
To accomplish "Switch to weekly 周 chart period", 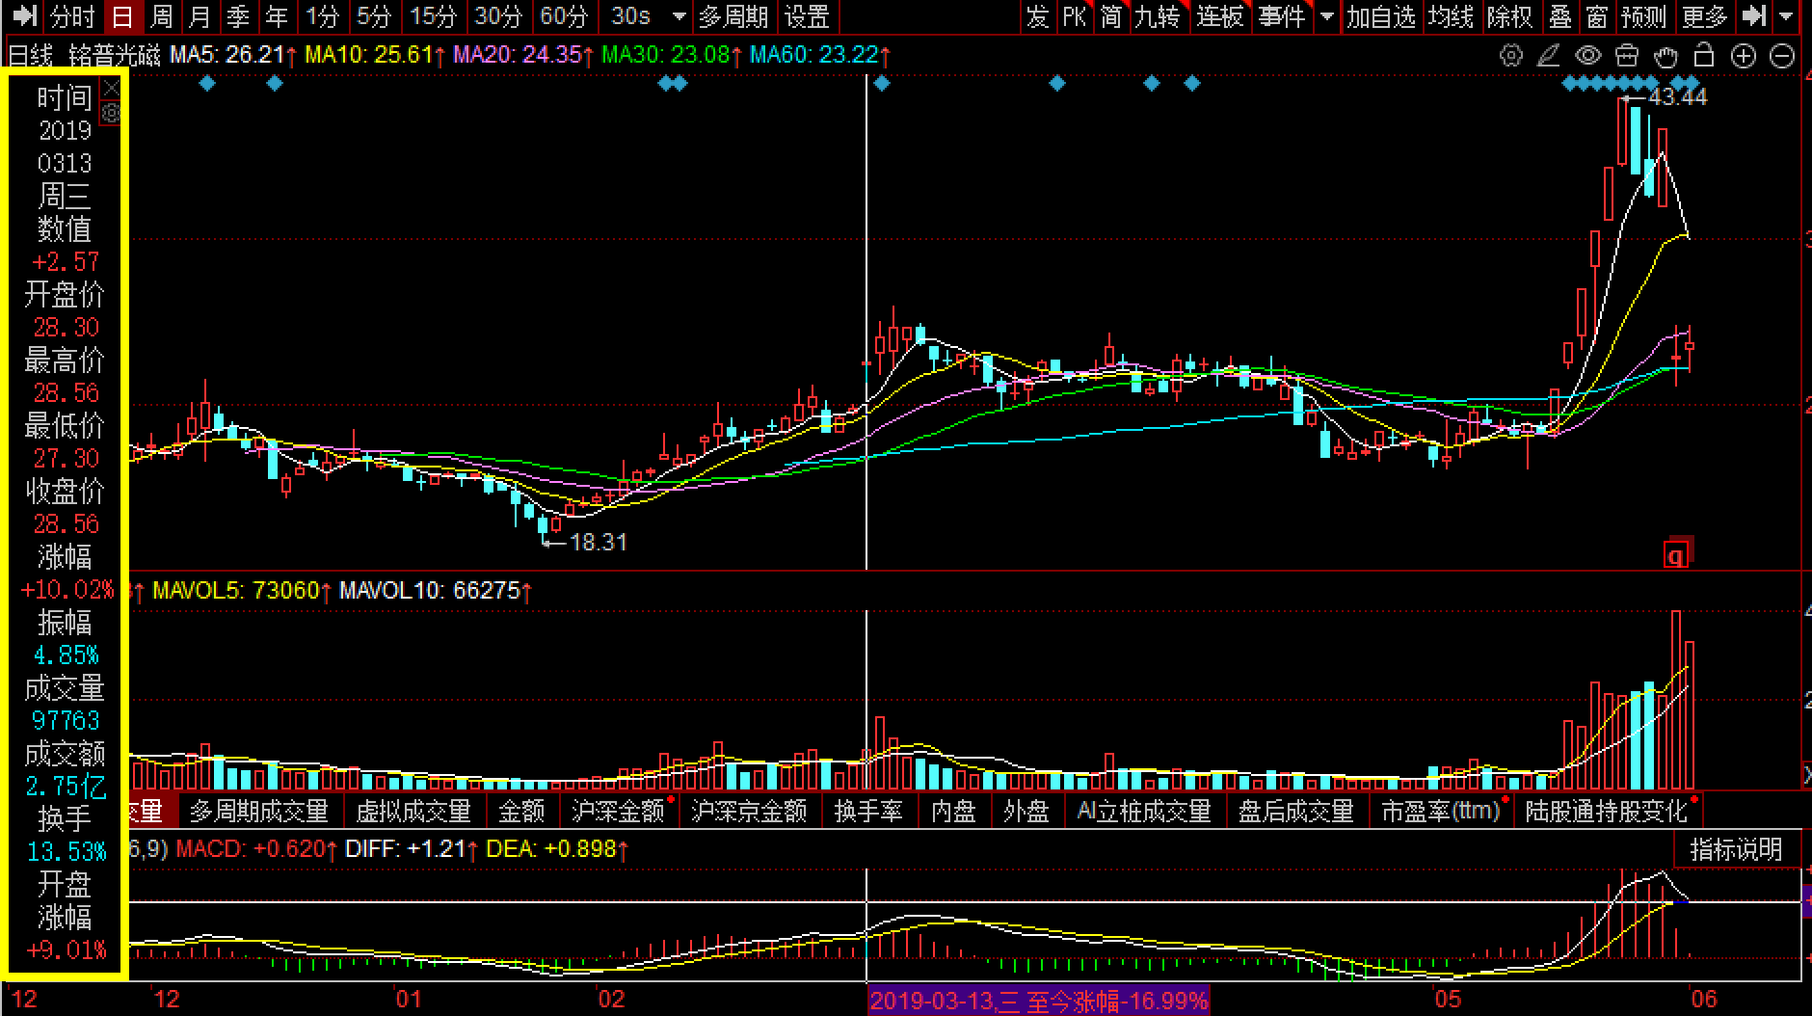I will pyautogui.click(x=161, y=16).
